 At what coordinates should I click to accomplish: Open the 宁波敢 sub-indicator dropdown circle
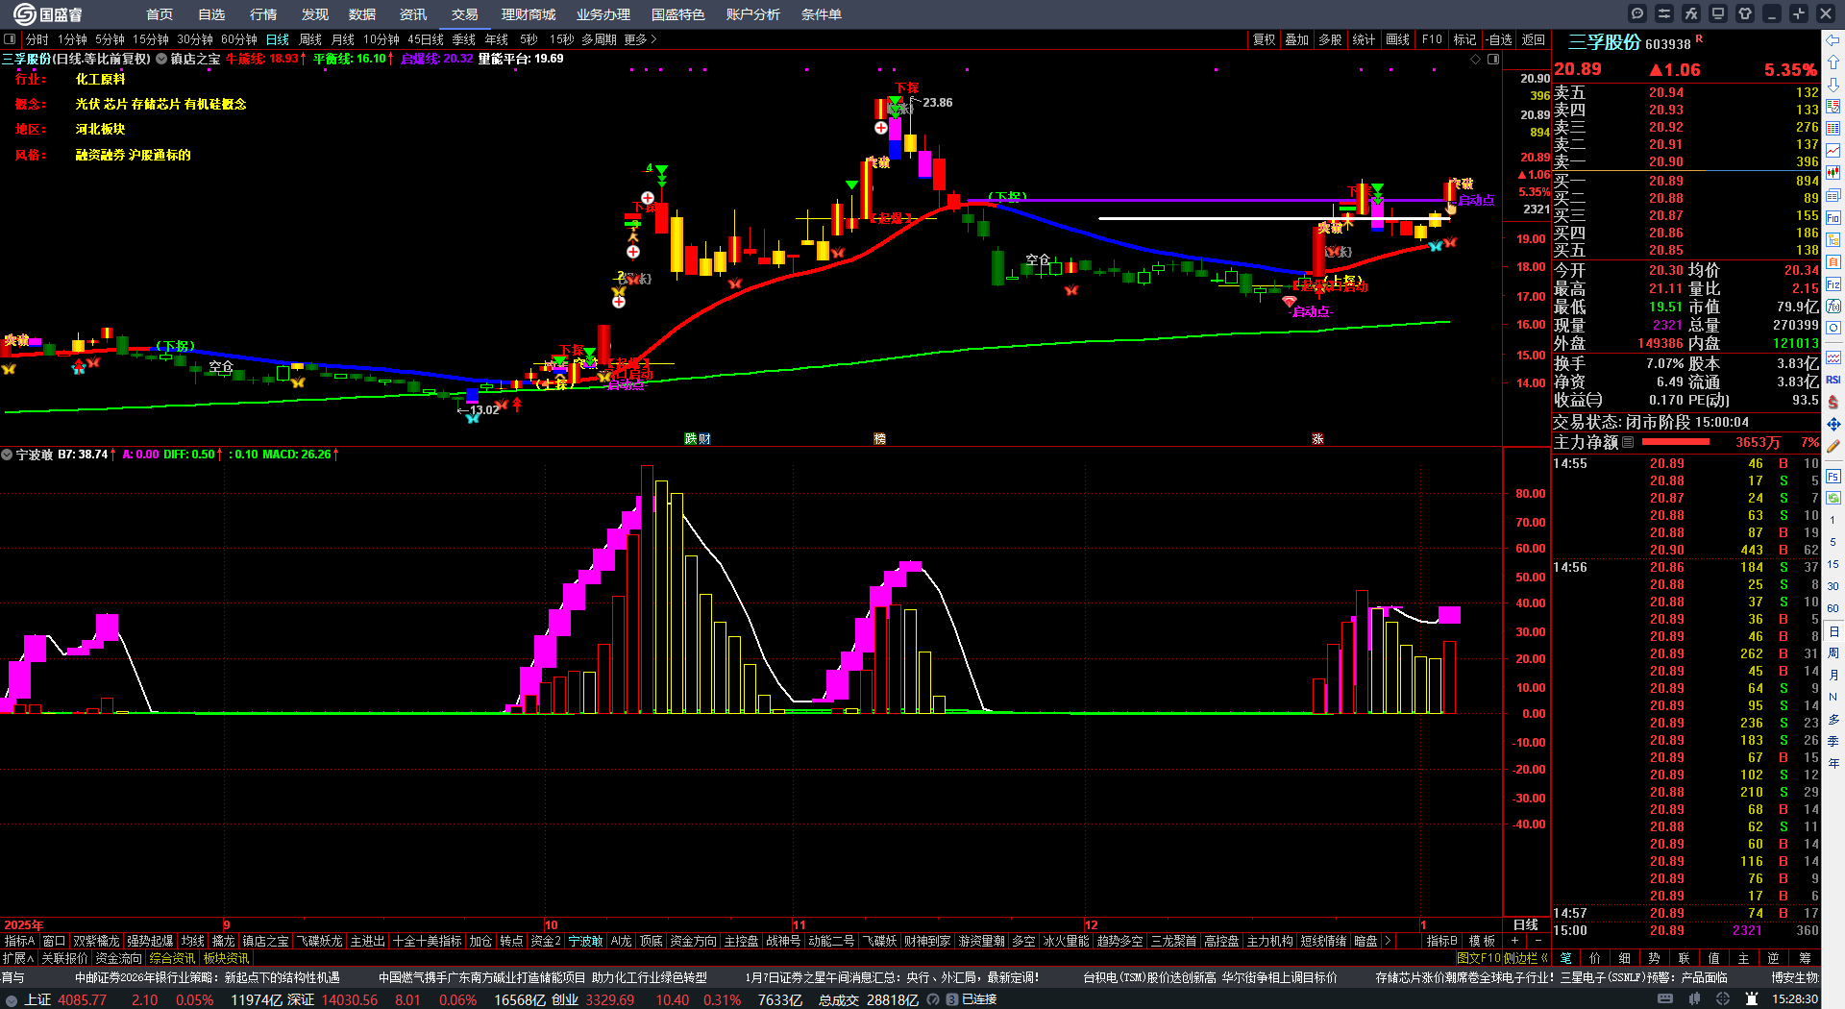pos(7,455)
